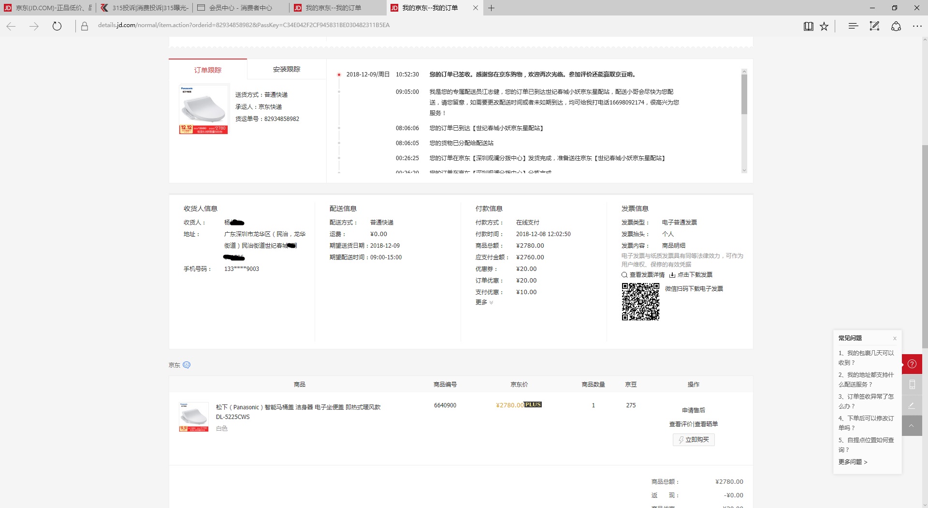Click the price ¥2780.00 in item row

[x=510, y=405]
